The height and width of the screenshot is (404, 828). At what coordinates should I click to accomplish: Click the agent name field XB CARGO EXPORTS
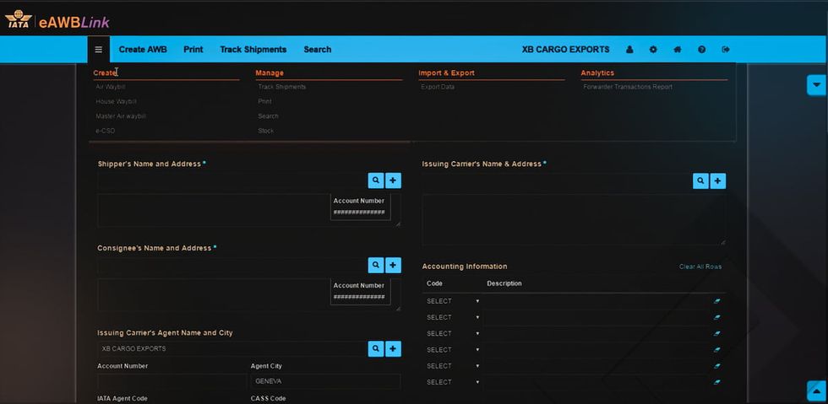tap(232, 349)
